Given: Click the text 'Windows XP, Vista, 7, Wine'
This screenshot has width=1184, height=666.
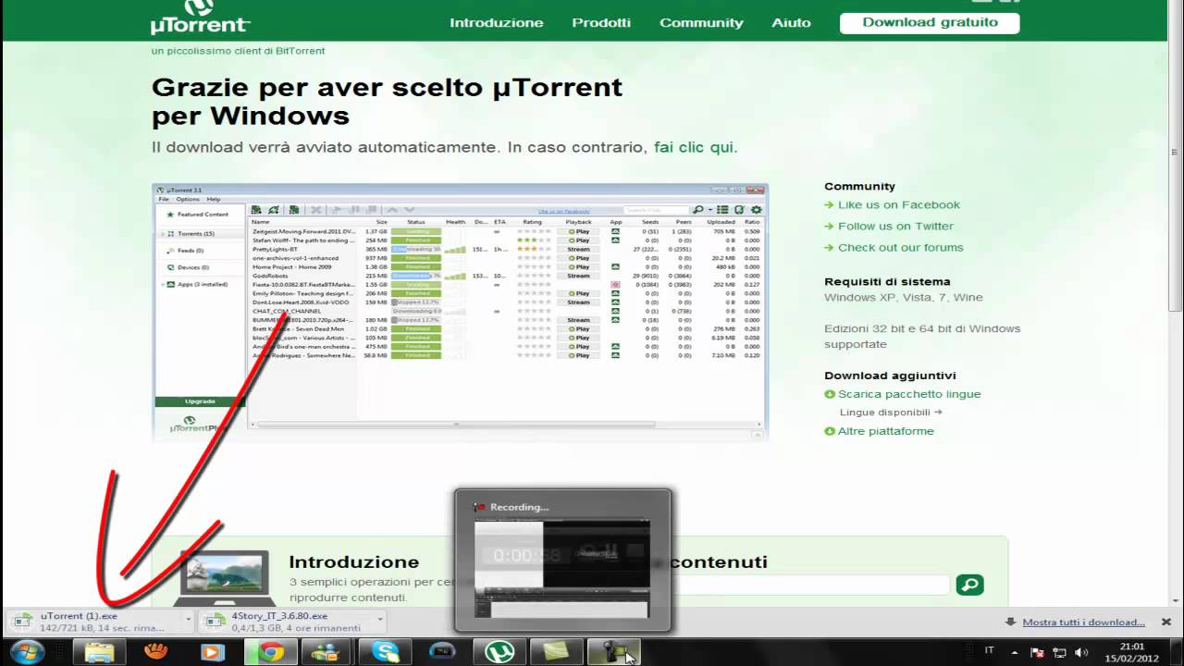Looking at the screenshot, I should tap(904, 298).
